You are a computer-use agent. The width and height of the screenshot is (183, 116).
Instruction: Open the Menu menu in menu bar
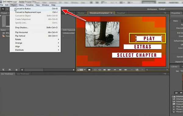tap(21, 5)
